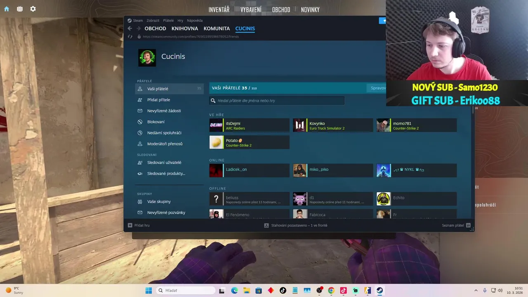Click the Spravovat button

(376, 88)
